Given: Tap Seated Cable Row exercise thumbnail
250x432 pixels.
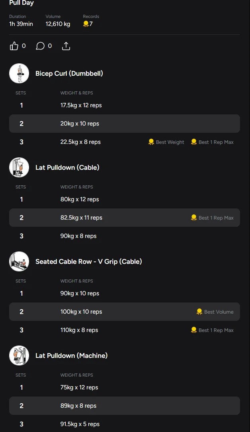Looking at the screenshot, I should tap(19, 261).
